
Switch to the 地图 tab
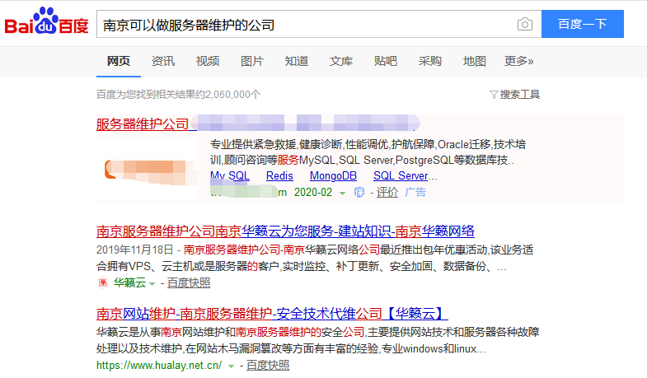click(x=475, y=61)
